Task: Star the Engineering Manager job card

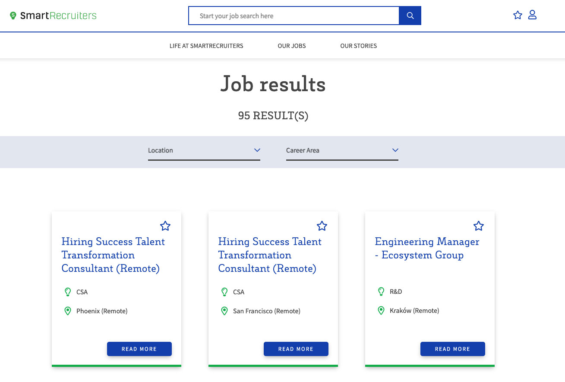Action: pos(479,226)
